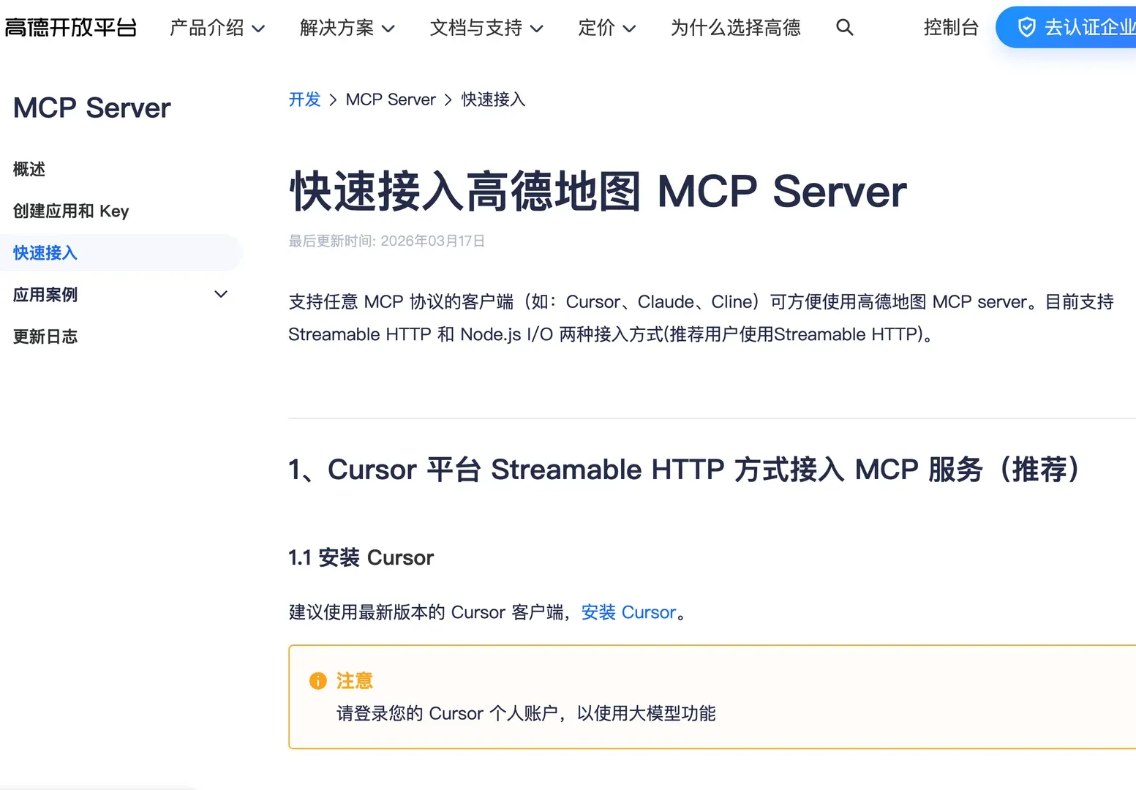This screenshot has height=790, width=1136.
Task: Open 创建应用和 Key sidebar item
Action: 71,211
